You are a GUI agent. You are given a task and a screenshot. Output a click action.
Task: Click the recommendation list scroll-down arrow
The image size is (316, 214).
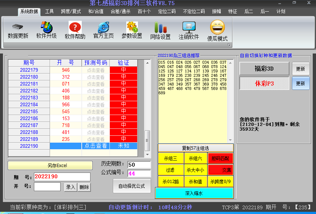tap(230, 140)
